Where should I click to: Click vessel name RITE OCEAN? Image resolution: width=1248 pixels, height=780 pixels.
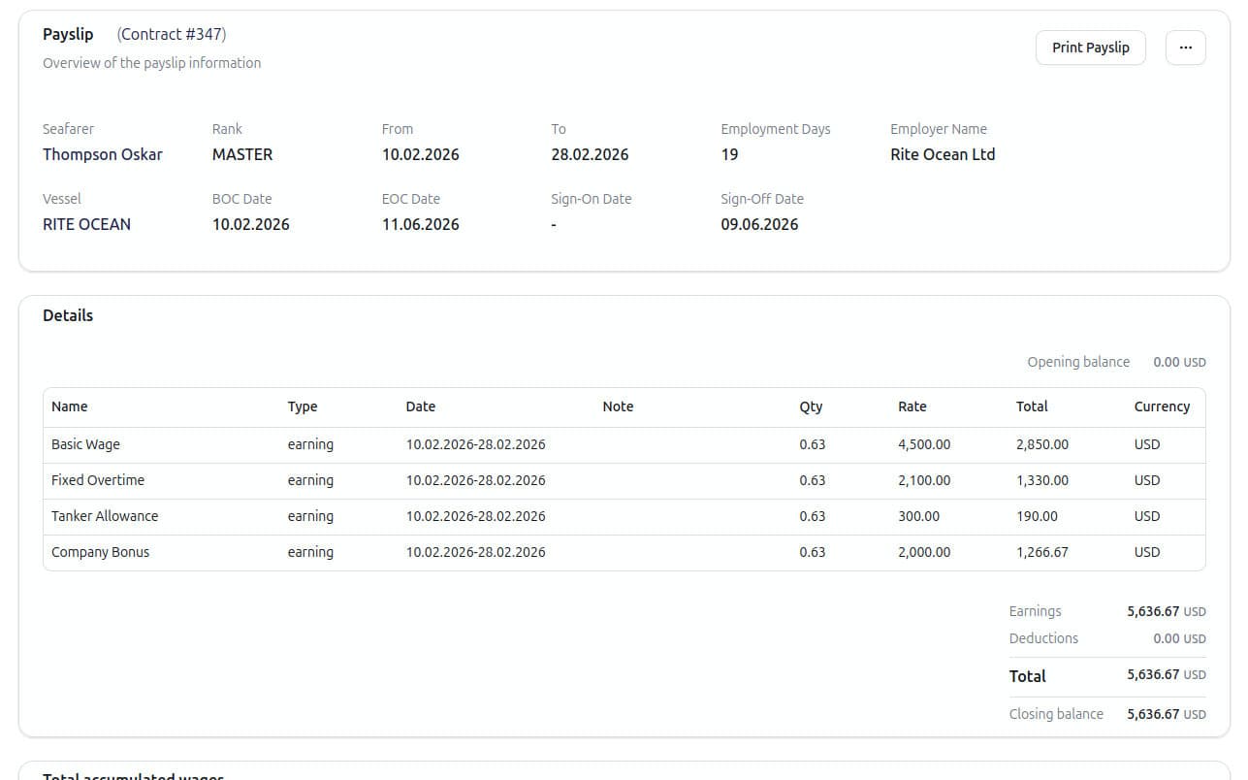(x=86, y=224)
